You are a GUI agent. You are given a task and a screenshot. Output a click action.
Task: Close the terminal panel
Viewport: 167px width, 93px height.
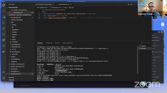pyautogui.click(x=149, y=43)
